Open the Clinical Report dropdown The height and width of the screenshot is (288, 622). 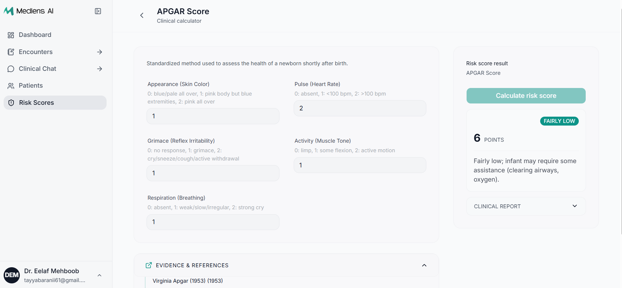tap(526, 206)
